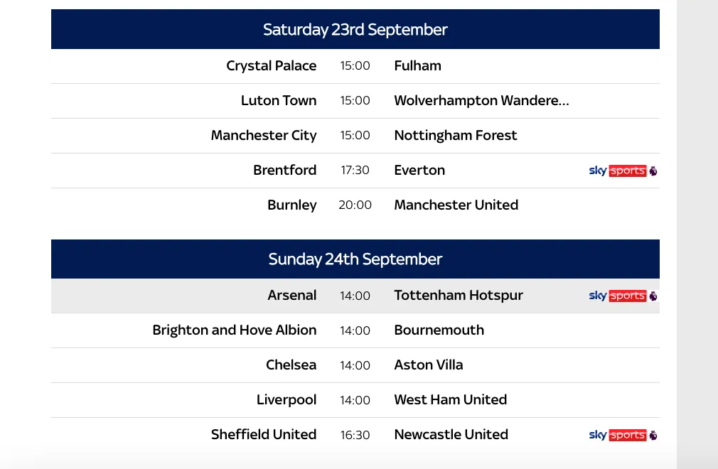The width and height of the screenshot is (718, 469).
Task: Open Manchester United team link
Action: click(x=456, y=205)
